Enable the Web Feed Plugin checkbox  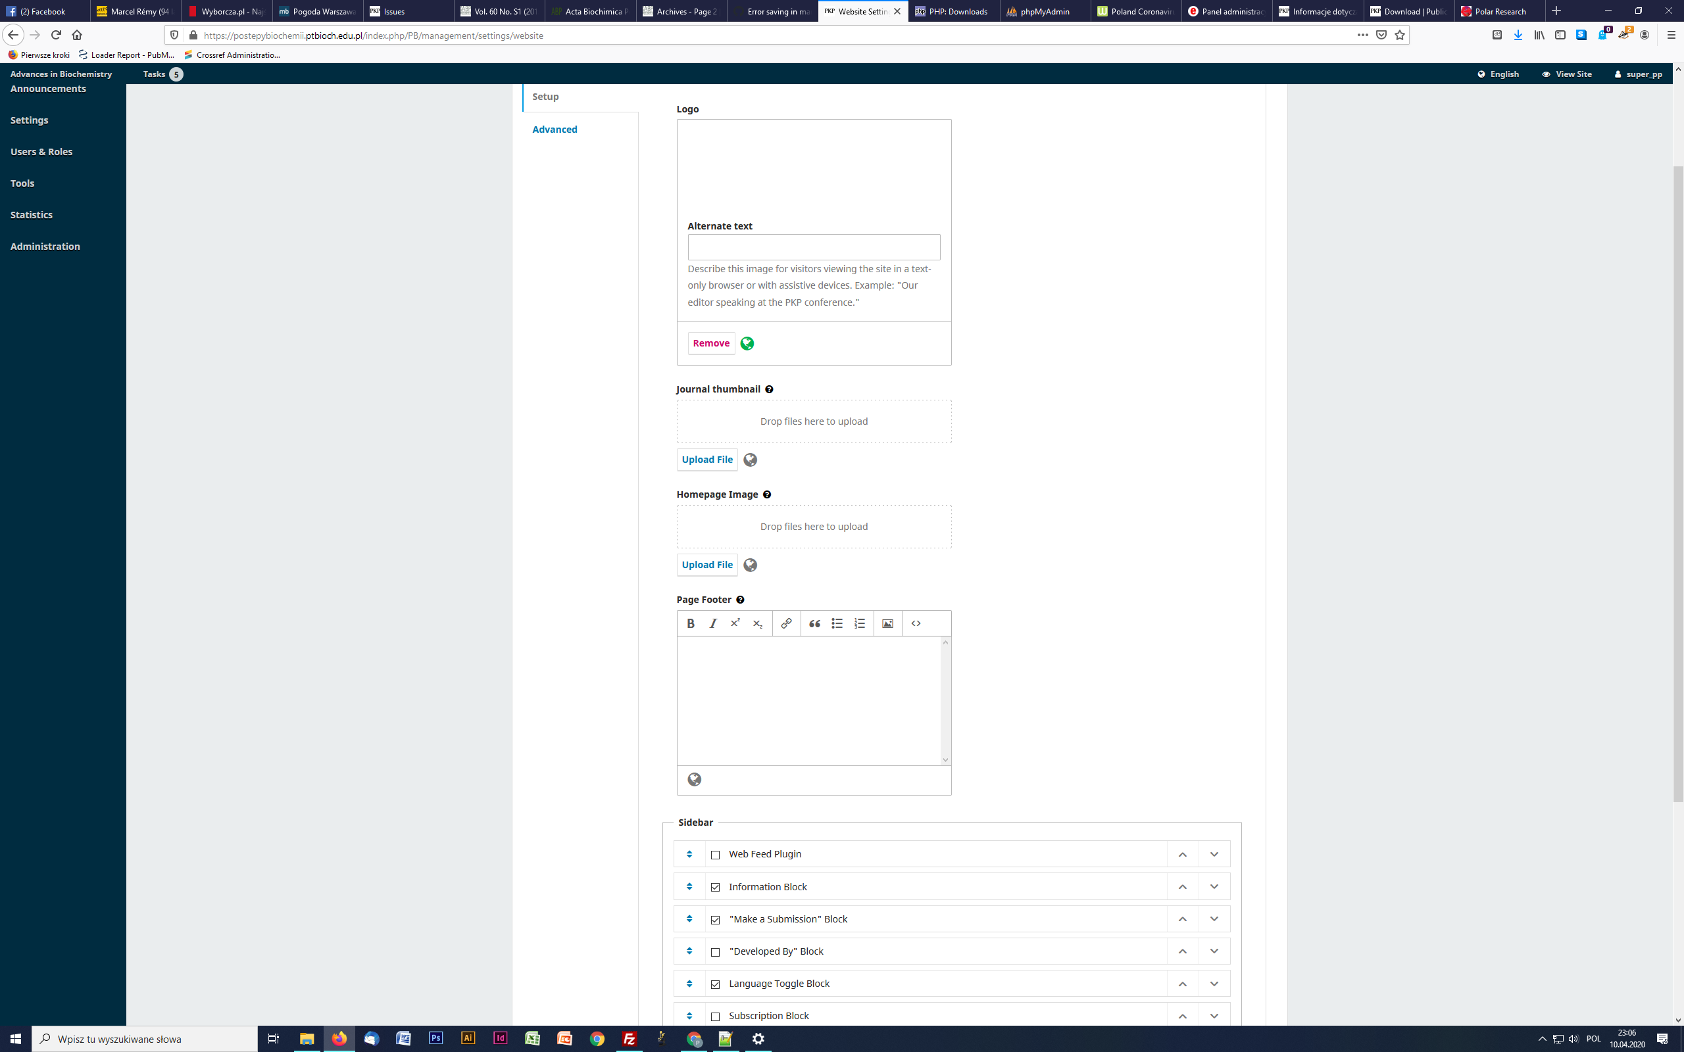[x=715, y=855]
